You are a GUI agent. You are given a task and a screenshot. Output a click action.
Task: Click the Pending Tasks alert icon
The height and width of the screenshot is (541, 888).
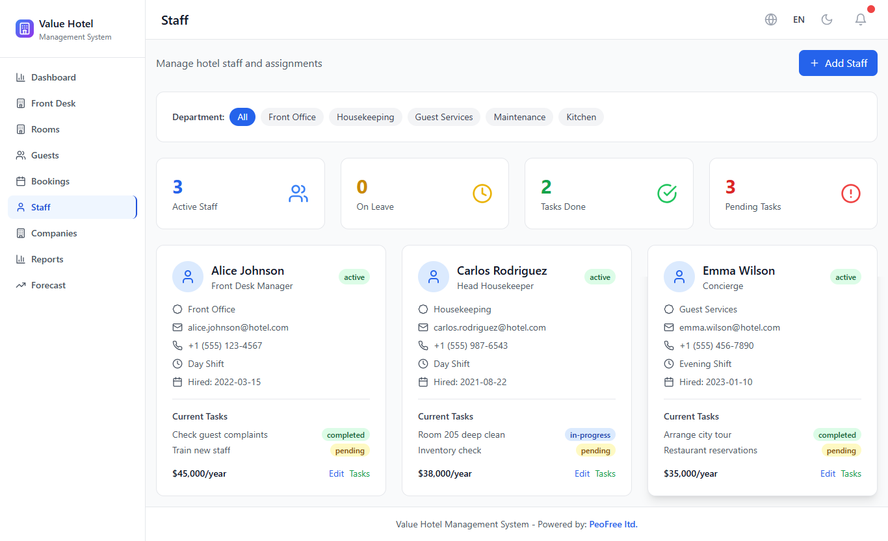tap(851, 194)
